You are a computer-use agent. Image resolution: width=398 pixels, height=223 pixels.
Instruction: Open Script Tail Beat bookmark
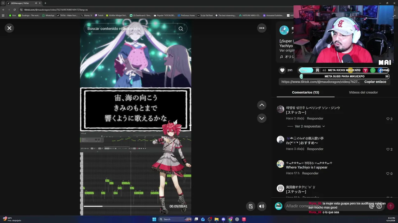click(205, 15)
